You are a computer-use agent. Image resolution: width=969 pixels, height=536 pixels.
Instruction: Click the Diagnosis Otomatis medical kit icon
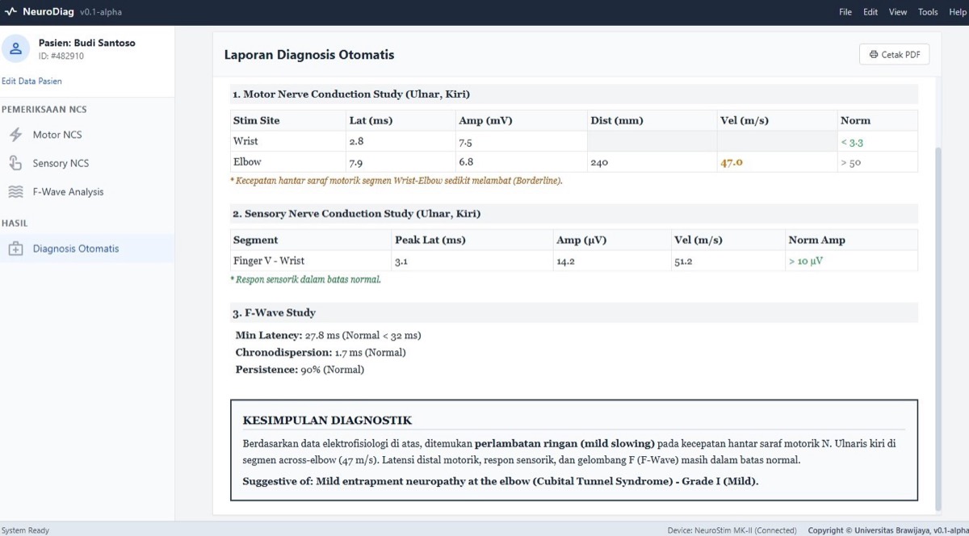click(16, 249)
